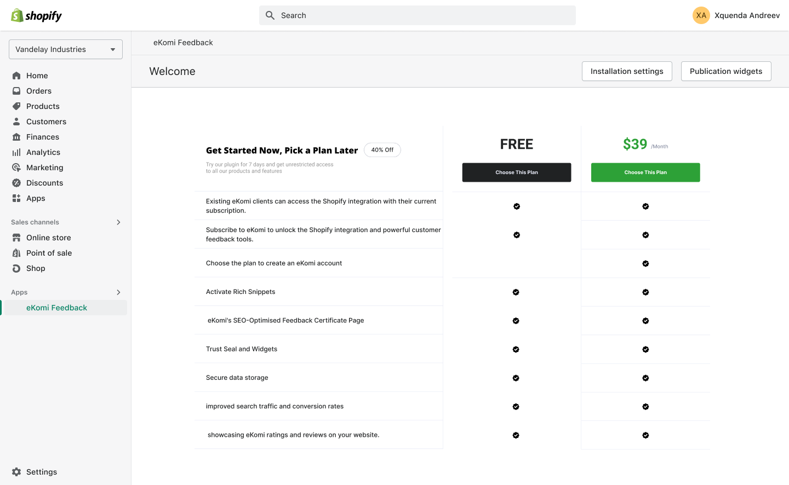Expand the Apps section chevron
This screenshot has width=789, height=485.
[118, 292]
